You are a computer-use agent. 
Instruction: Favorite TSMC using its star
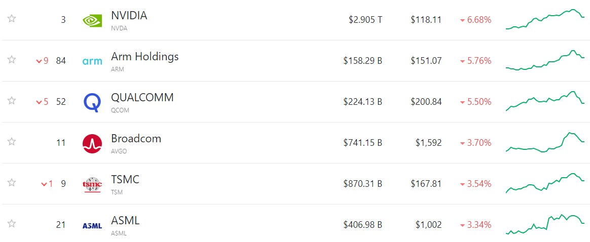click(x=12, y=183)
